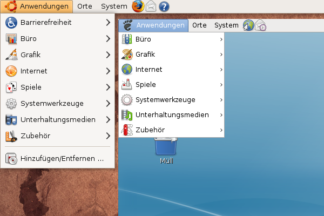This screenshot has height=216, width=324.
Task: Expand the Zubehör submenu arrow in the Ubuntu menu
Action: point(108,136)
